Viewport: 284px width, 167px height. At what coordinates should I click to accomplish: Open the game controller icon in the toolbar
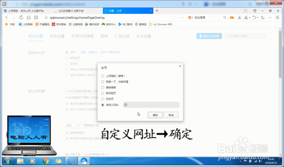pos(232,18)
